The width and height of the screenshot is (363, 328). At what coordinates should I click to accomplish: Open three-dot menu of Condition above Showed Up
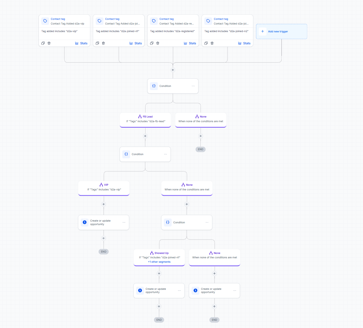coord(207,222)
